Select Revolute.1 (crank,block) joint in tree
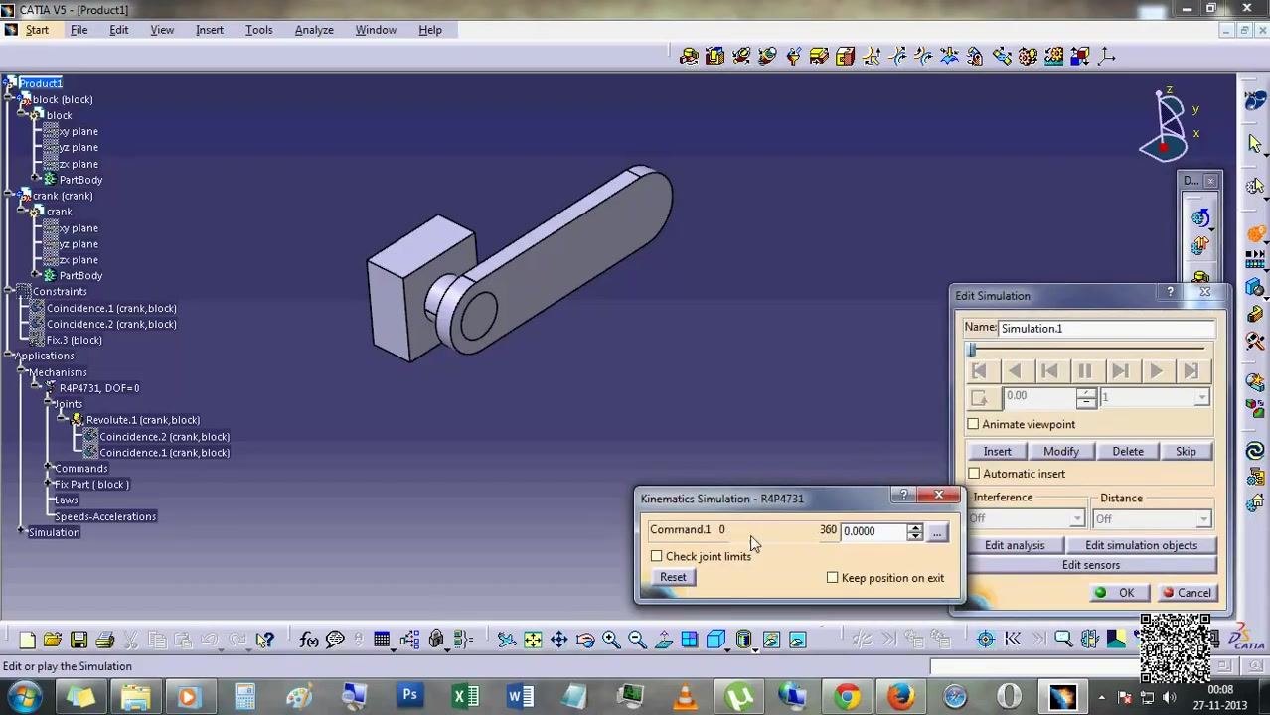Image resolution: width=1270 pixels, height=715 pixels. tap(142, 420)
